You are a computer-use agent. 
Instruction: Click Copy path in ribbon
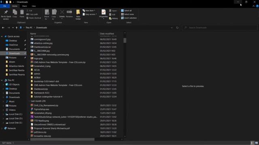pyautogui.click(x=32, y=14)
